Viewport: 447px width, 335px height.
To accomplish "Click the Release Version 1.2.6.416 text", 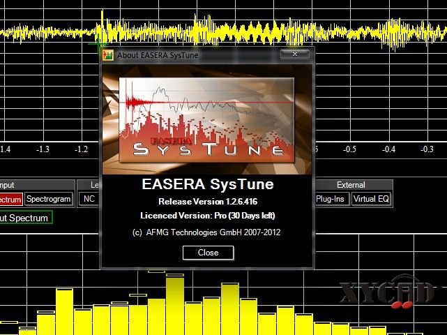I will point(208,202).
